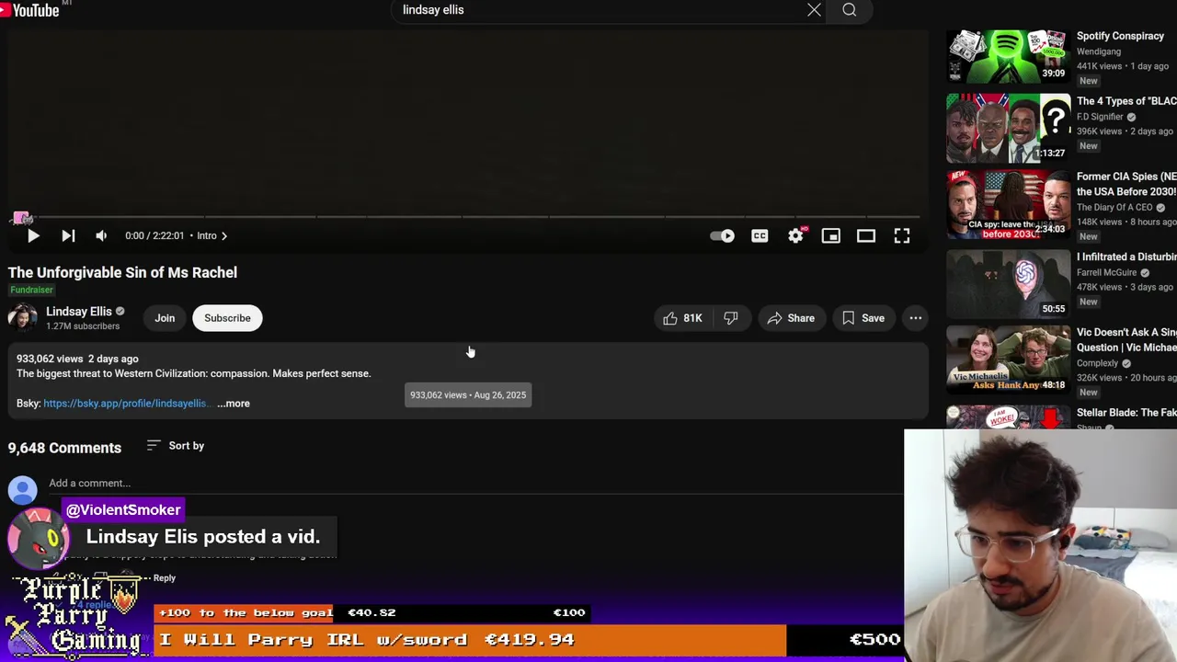1177x662 pixels.
Task: Click Reply under the first comment
Action: point(165,578)
